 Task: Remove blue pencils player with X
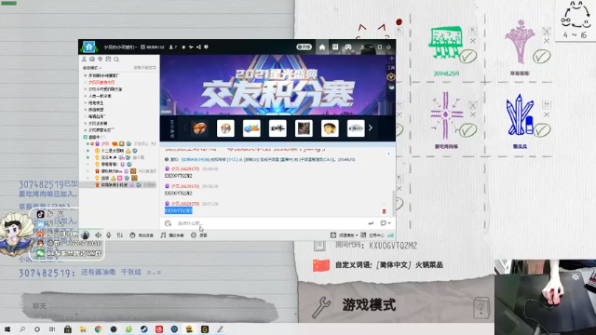tap(547, 114)
